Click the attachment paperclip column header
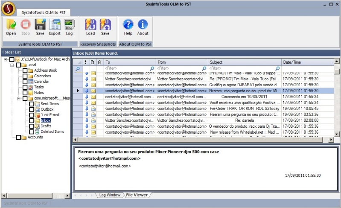Image resolution: width=341 pixels, height=208 pixels. tap(99, 62)
